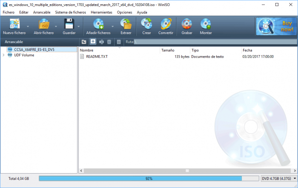Sort by the Nombre column header
Screen dimensions: 298x188
pyautogui.click(x=119, y=50)
